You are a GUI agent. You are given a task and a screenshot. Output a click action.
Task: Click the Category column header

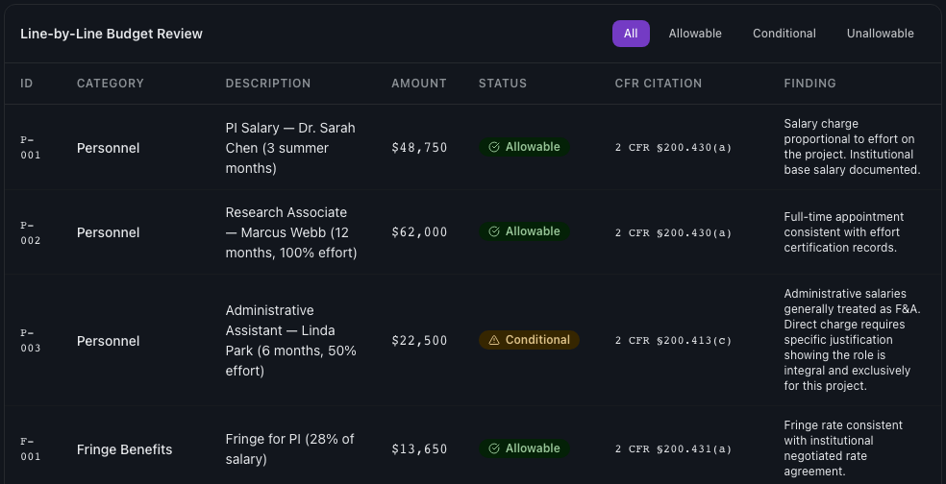click(111, 84)
